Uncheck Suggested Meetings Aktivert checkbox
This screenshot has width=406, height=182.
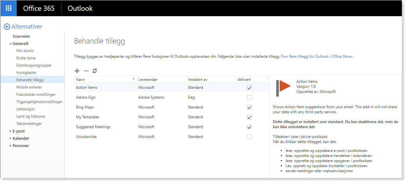(x=249, y=127)
